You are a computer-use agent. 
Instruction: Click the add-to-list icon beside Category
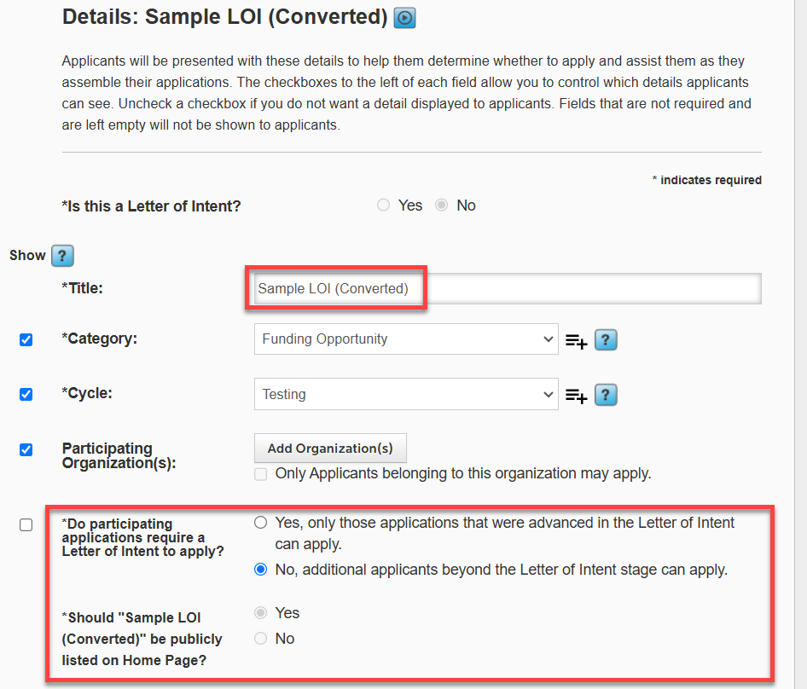point(576,339)
